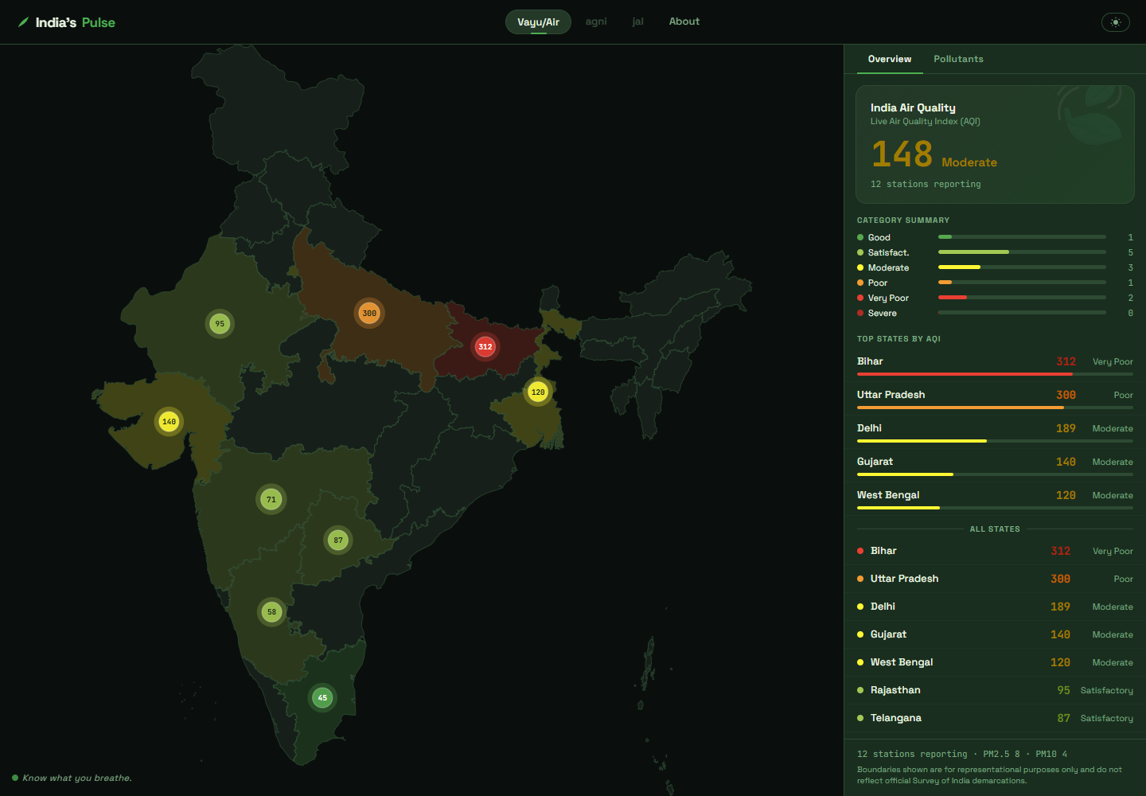
Task: Click the Poor category summary label
Action: click(x=878, y=283)
